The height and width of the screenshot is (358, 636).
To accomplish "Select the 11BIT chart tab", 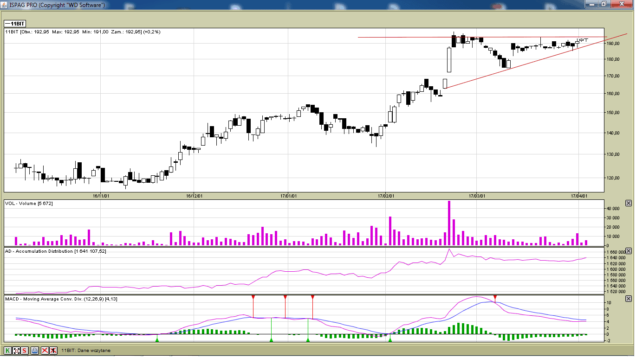I will pyautogui.click(x=14, y=23).
